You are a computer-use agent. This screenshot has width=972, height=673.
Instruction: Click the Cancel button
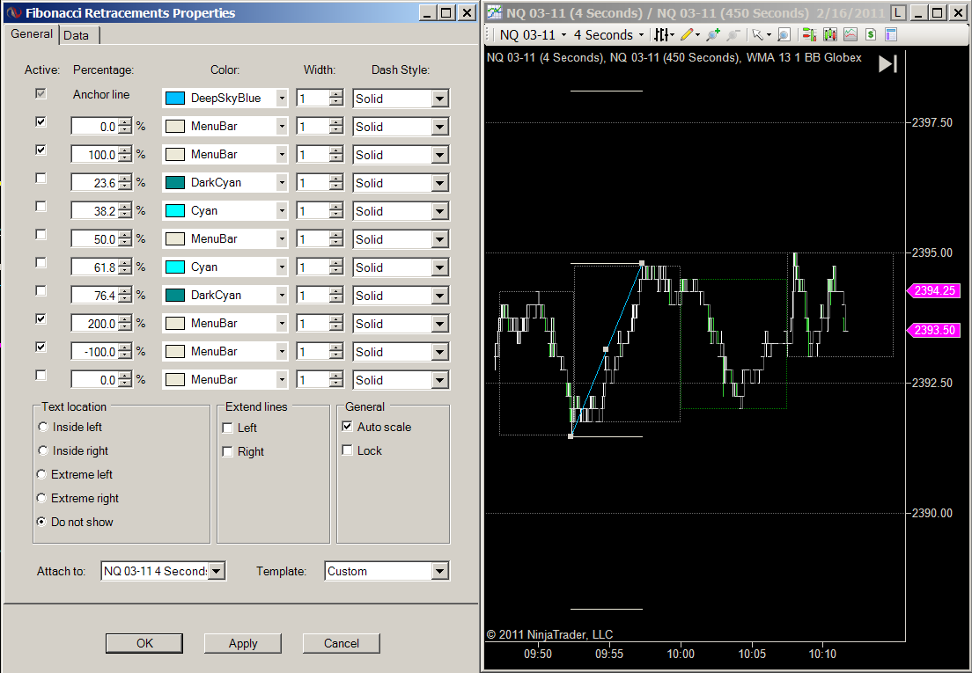coord(342,643)
